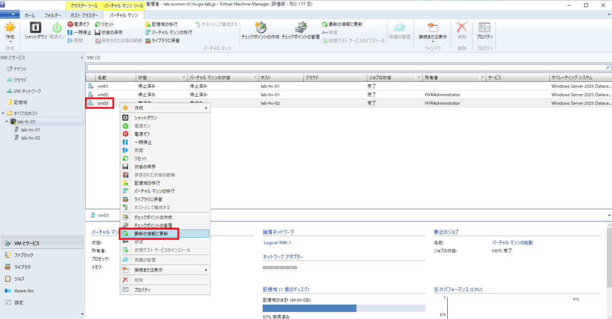612x319 pixels.
Task: Expand 作成 submenu in context menu
Action: [165, 108]
